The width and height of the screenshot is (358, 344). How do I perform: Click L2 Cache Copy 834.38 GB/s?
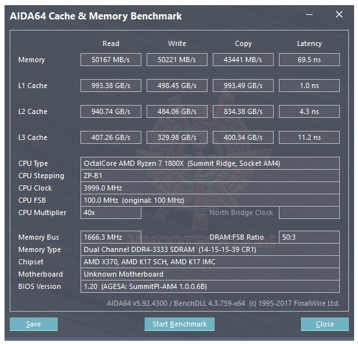[243, 111]
